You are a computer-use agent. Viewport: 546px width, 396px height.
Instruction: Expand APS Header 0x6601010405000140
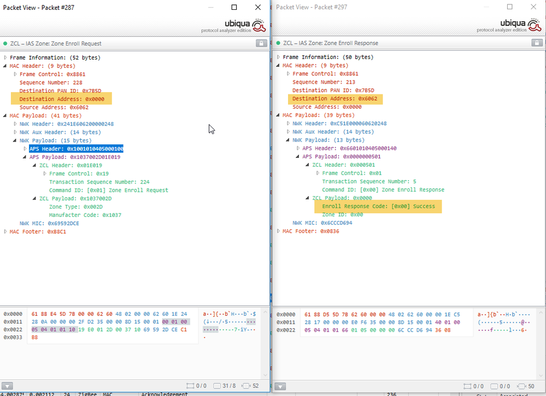(x=298, y=148)
